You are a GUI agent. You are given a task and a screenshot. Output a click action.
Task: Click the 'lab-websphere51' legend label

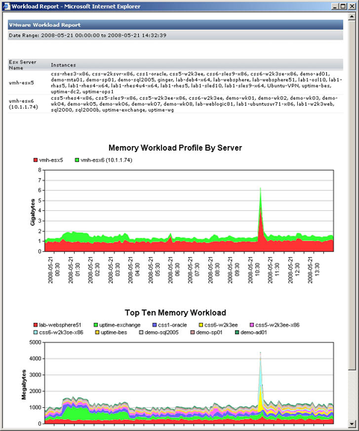pos(60,325)
